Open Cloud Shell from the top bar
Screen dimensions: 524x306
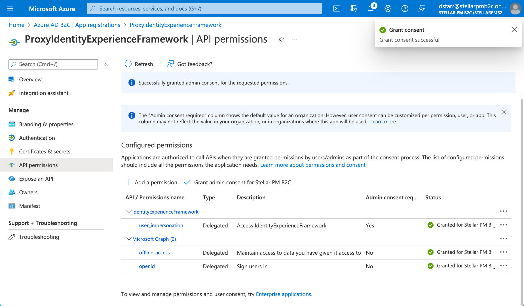tap(337, 9)
